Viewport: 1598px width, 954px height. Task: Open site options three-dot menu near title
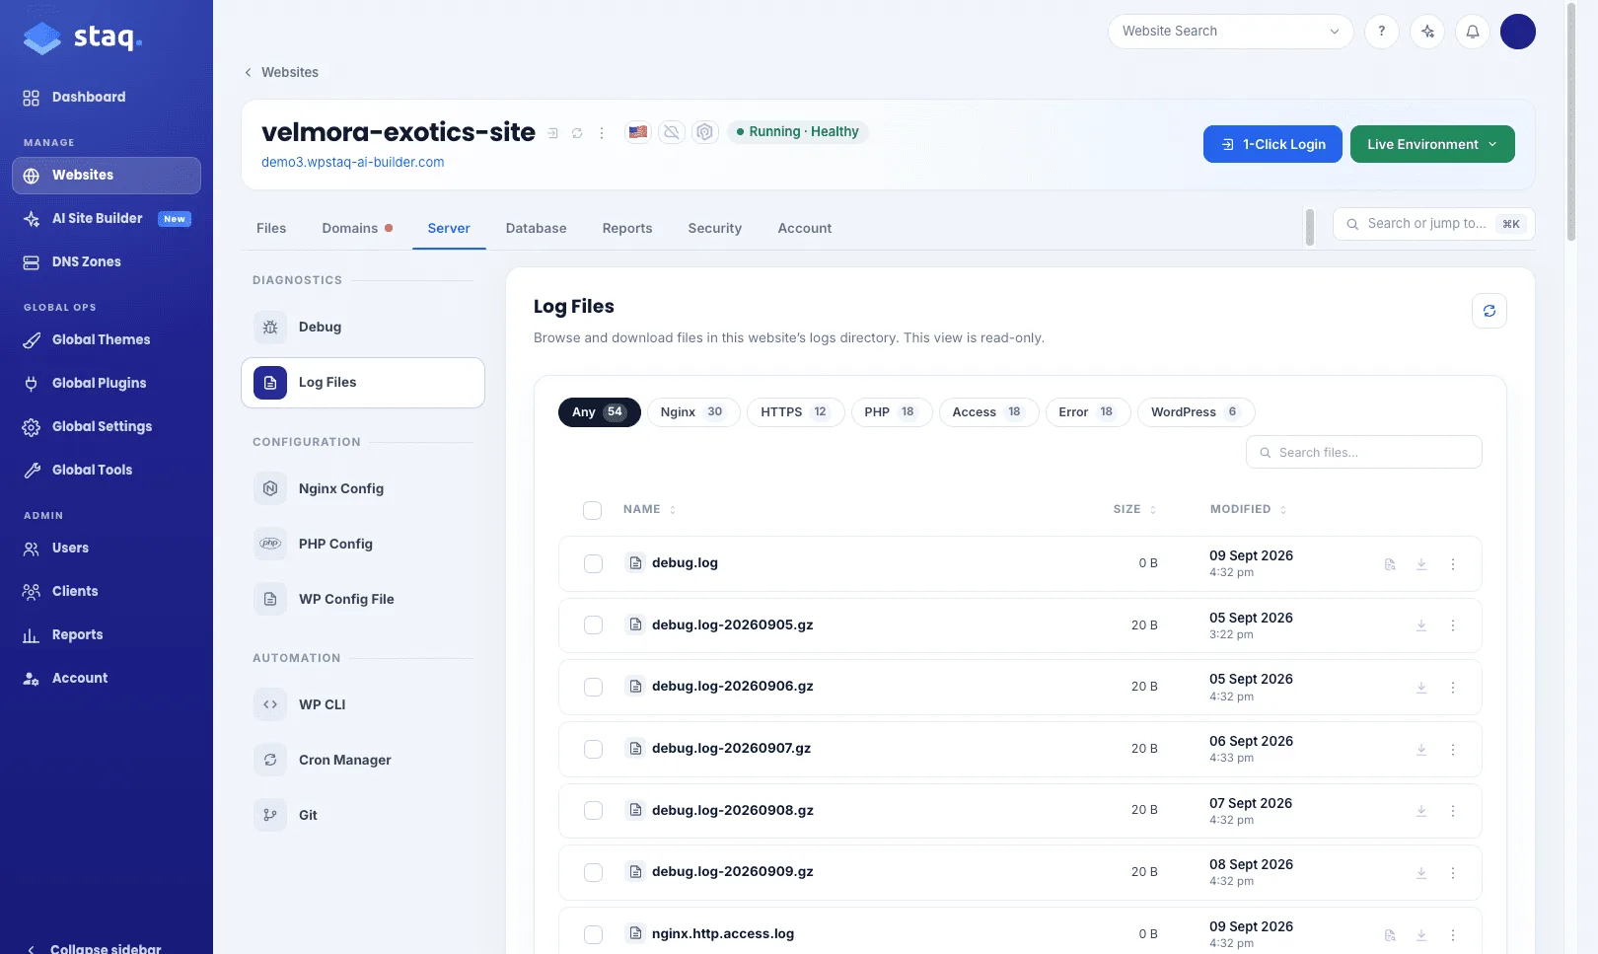tap(602, 133)
